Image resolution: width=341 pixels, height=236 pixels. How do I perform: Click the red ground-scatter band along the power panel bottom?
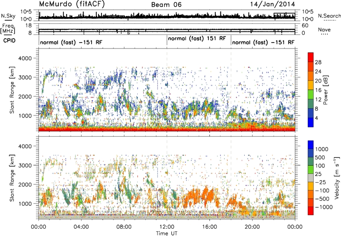pyautogui.click(x=167, y=130)
